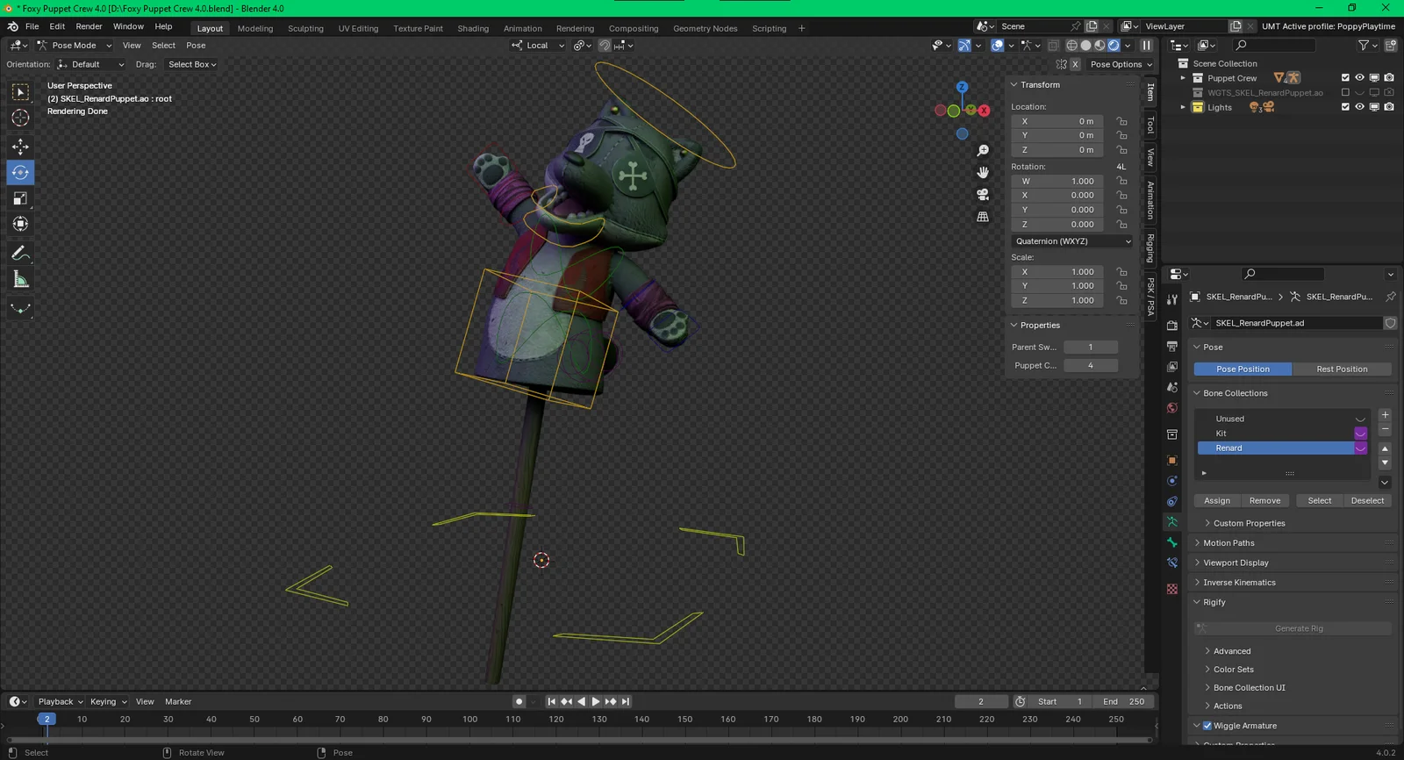Click current frame 2 marker on timeline
The width and height of the screenshot is (1404, 760).
tap(47, 719)
